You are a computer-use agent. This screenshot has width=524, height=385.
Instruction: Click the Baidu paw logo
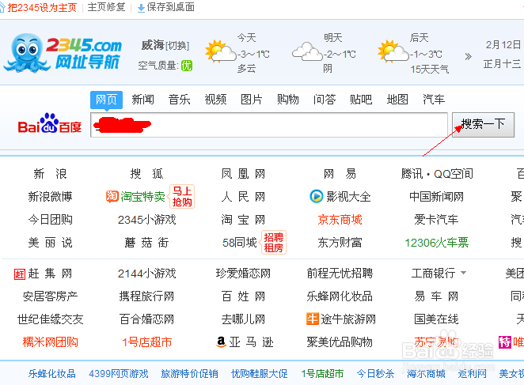click(49, 123)
